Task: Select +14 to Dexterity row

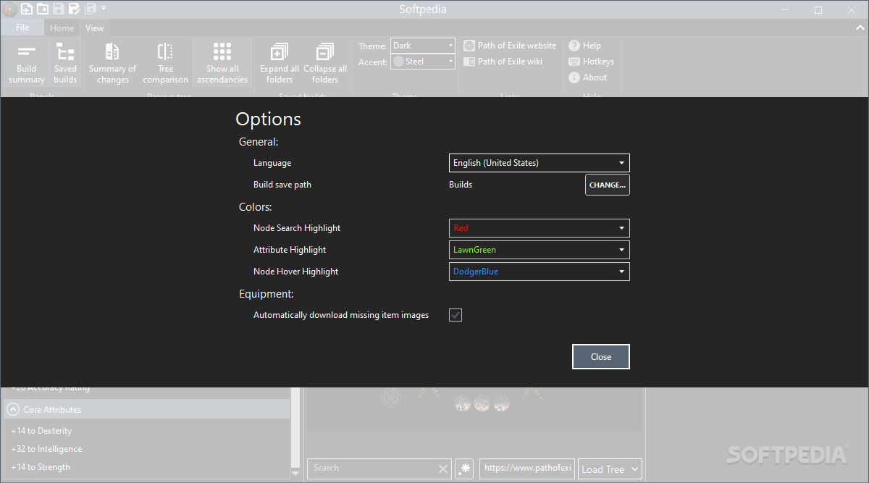Action: 146,431
